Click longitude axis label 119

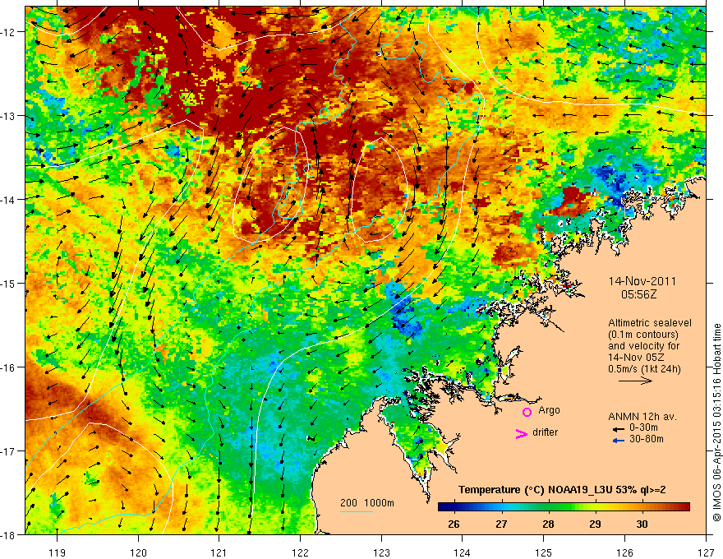pos(58,552)
